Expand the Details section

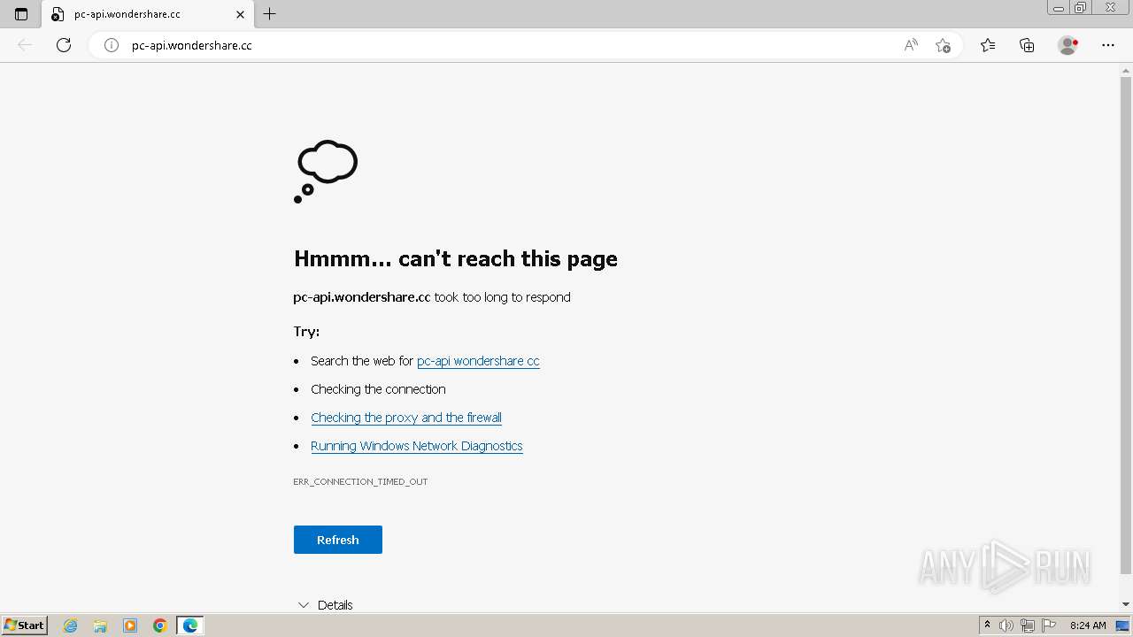325,605
